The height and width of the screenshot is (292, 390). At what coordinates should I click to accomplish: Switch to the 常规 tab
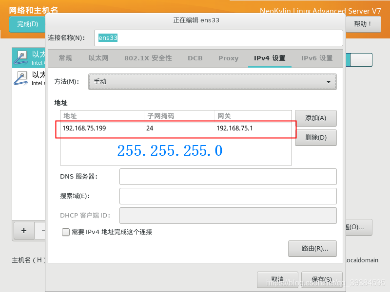(65, 58)
